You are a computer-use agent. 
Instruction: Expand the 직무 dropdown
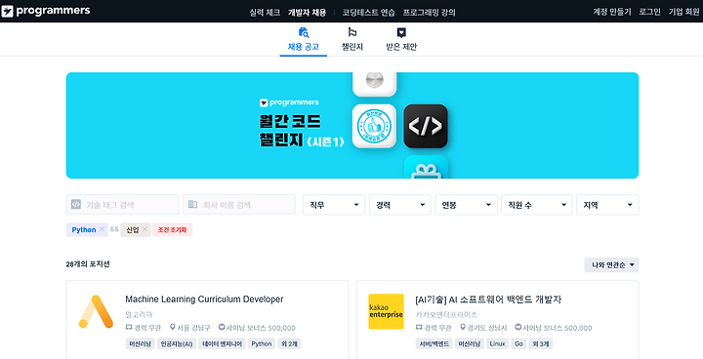[x=334, y=205]
